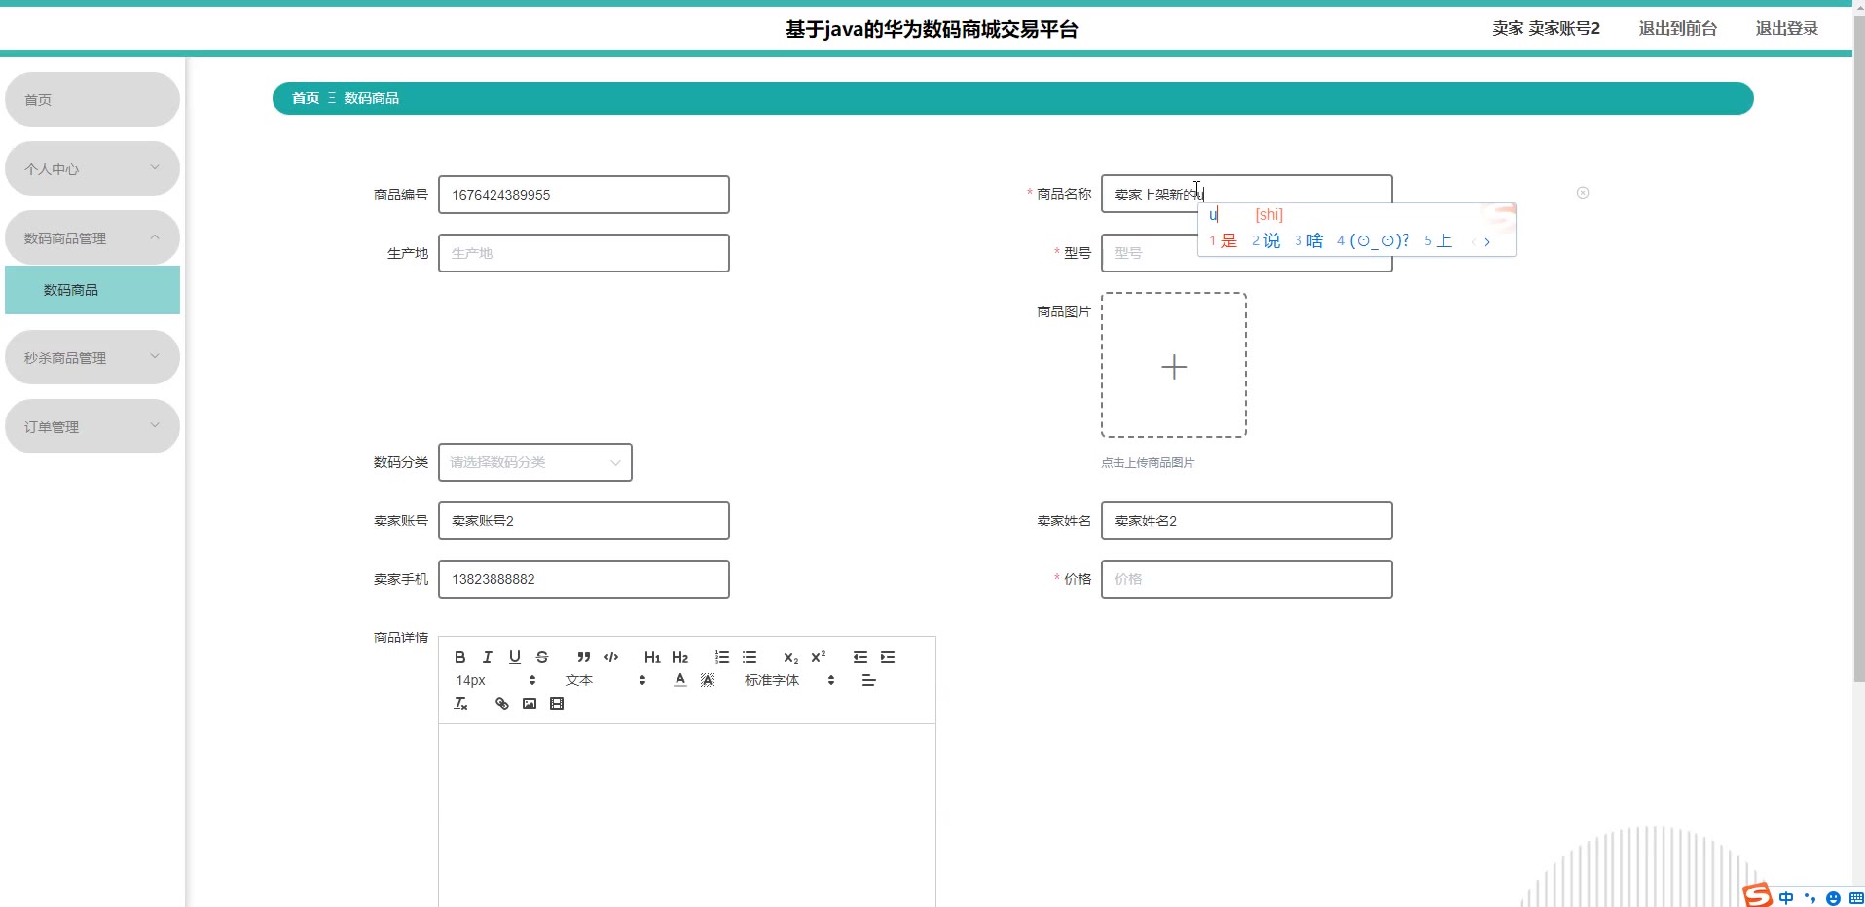The image size is (1865, 907).
Task: Click 退出登录 to log out
Action: 1786,28
